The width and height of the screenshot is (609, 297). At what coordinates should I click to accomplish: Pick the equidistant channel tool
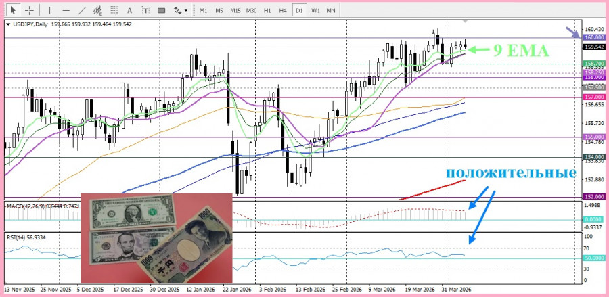98,10
